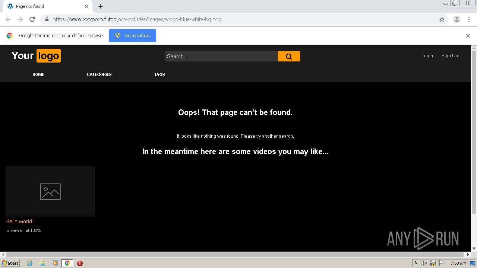This screenshot has width=477, height=268.
Task: Click into the Search field
Action: point(221,56)
